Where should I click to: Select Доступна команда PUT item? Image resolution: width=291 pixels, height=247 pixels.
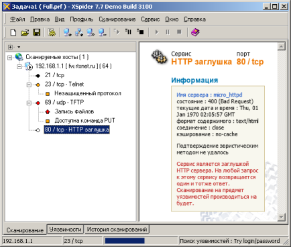(84, 121)
